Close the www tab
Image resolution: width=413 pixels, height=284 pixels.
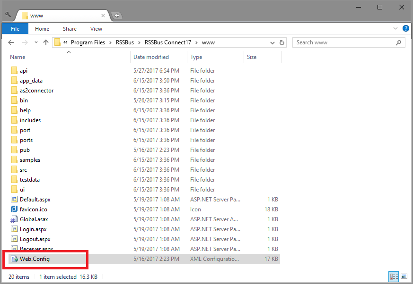pos(103,16)
